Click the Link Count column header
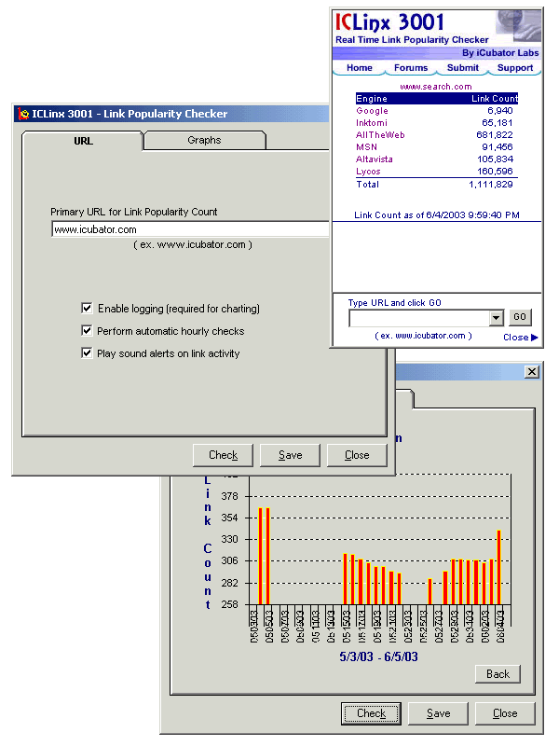This screenshot has width=559, height=746. (x=495, y=99)
